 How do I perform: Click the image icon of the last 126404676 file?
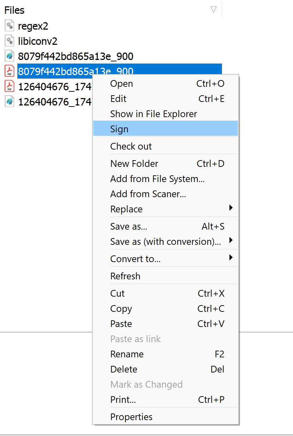pos(10,102)
